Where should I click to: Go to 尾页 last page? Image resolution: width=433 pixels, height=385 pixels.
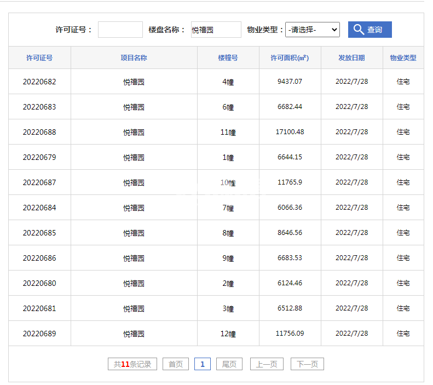229,364
